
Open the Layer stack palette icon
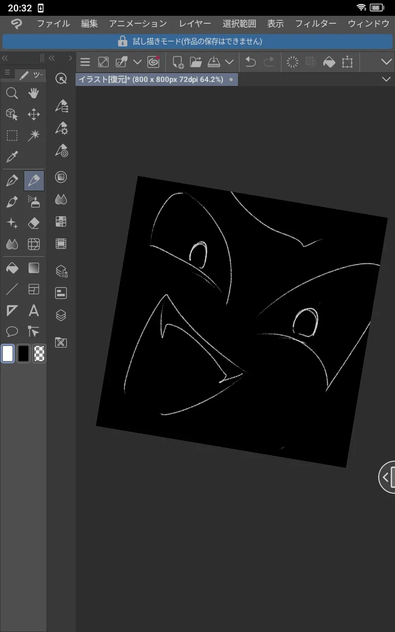pos(61,315)
